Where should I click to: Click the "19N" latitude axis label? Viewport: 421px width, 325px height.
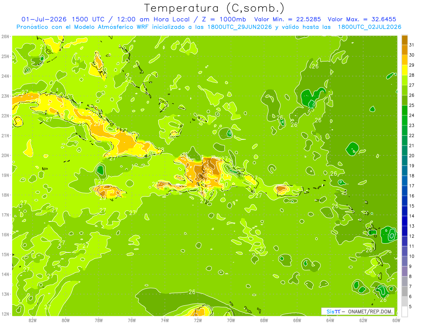coord(5,175)
